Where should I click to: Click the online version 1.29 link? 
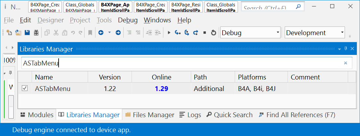(161, 89)
